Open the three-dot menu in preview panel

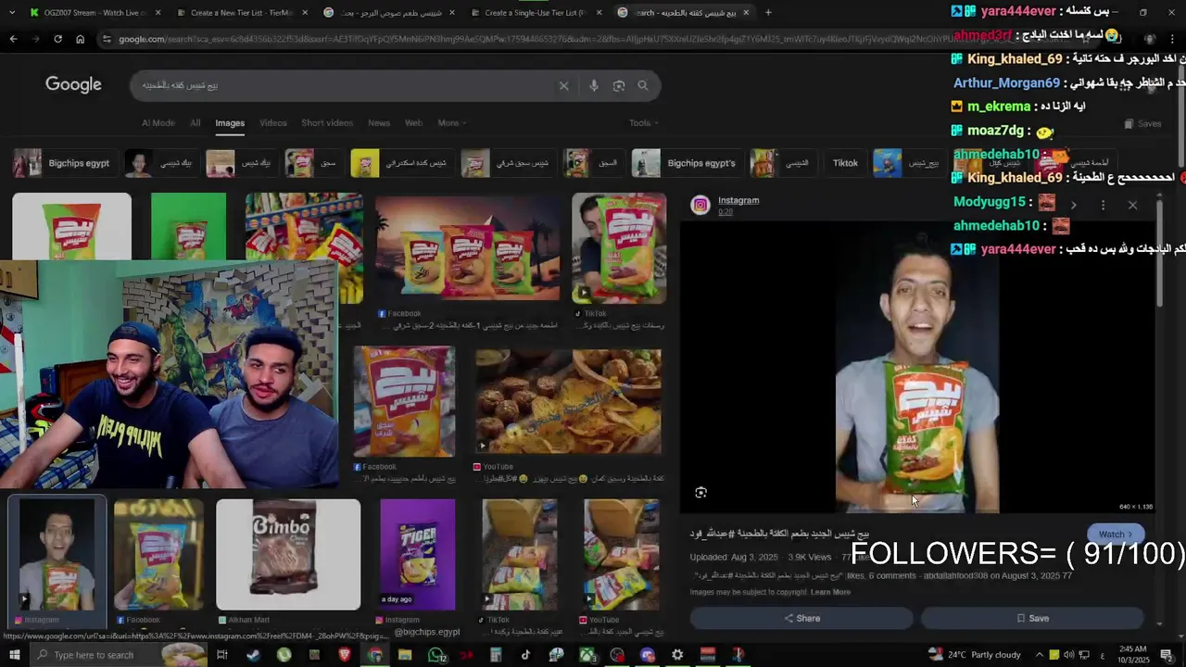(x=1103, y=205)
